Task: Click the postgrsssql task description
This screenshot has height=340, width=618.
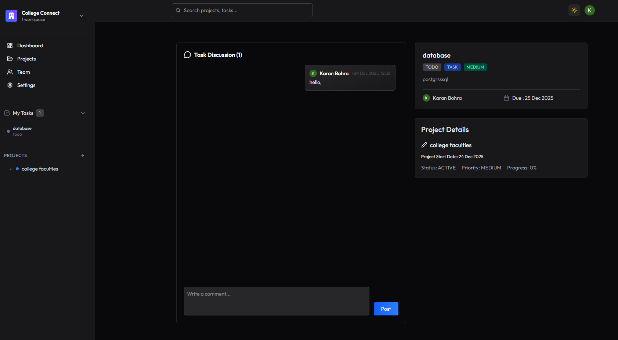Action: pos(435,79)
